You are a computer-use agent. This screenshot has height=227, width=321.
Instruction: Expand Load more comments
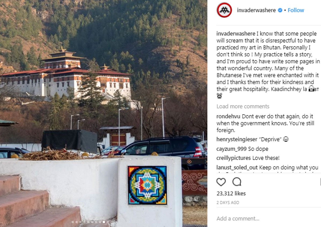point(243,106)
